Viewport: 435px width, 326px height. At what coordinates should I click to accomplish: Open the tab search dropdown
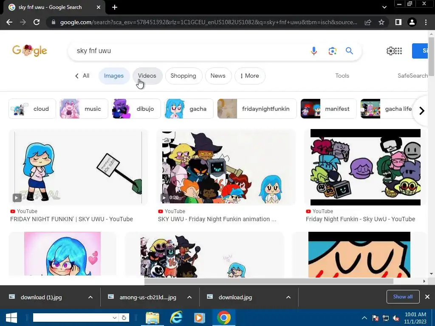click(x=384, y=7)
